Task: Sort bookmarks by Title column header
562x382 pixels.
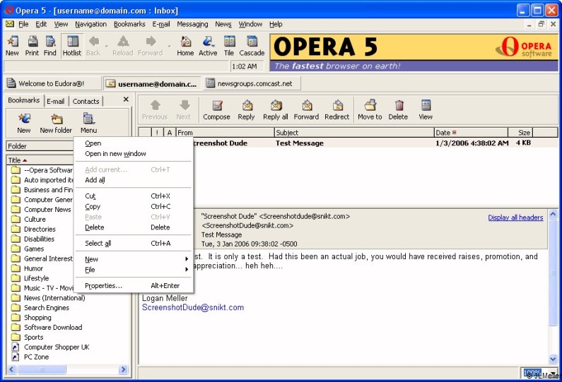Action: point(40,160)
